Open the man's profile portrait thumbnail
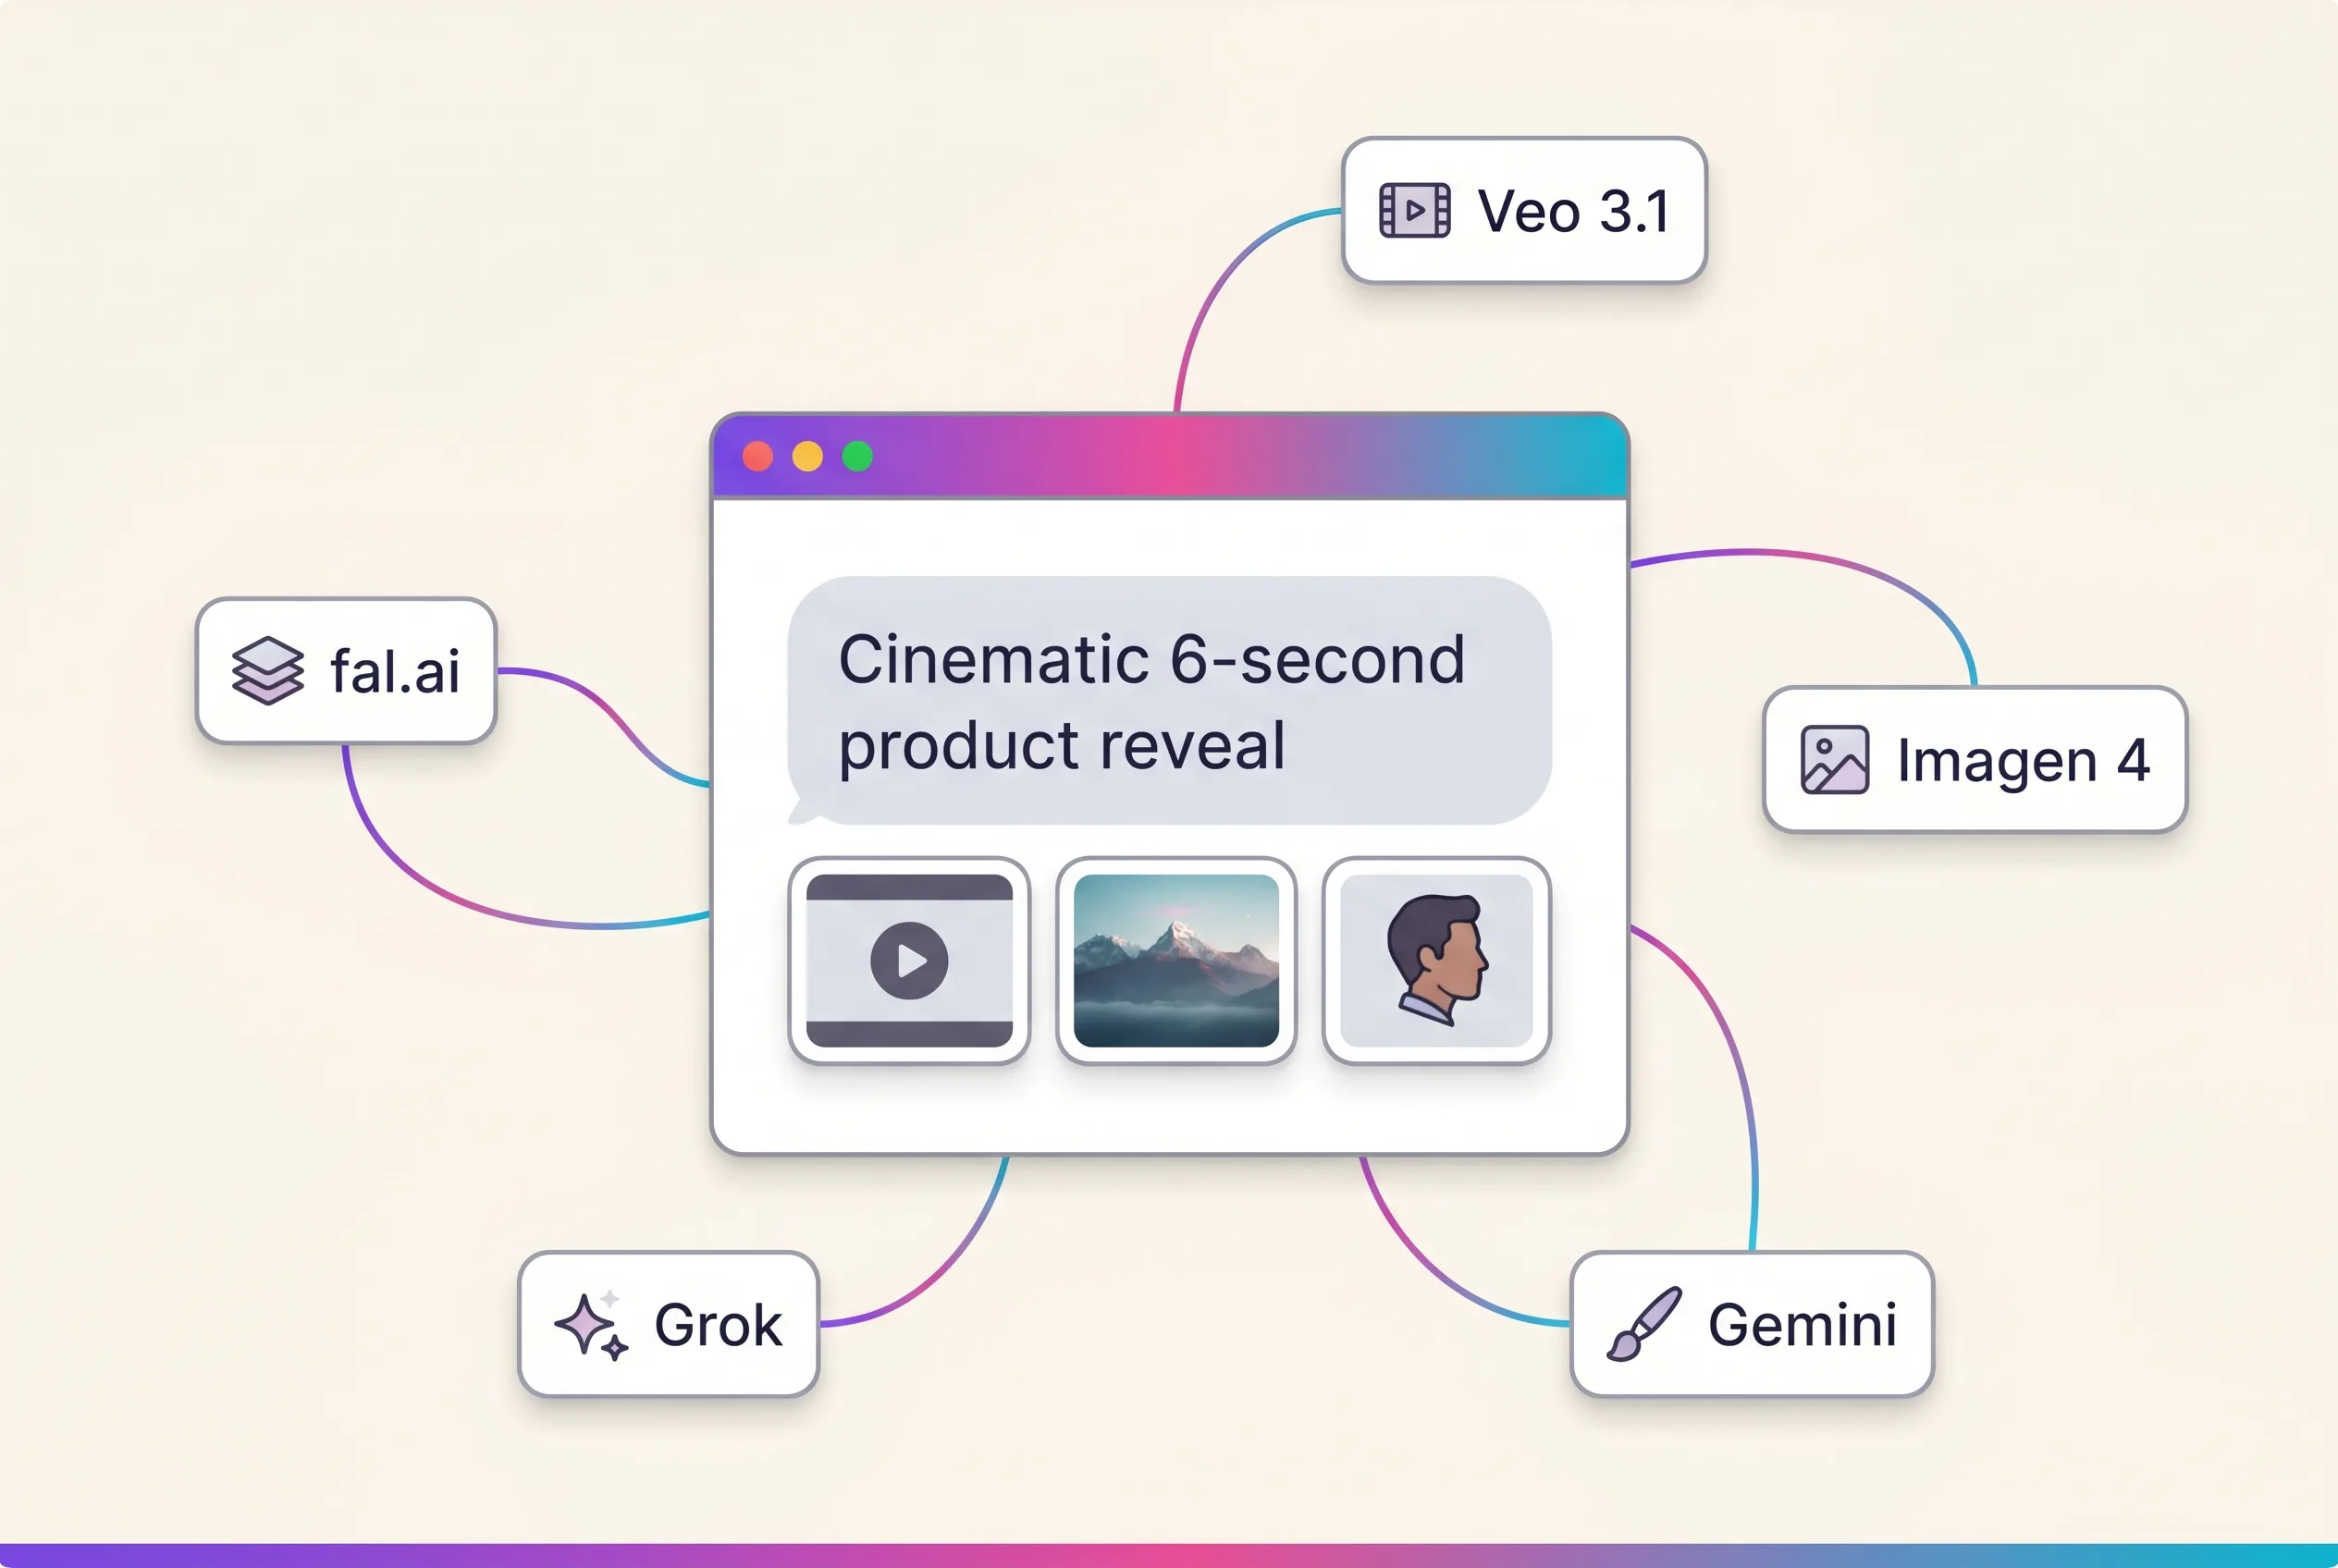2338x1568 pixels. pos(1436,961)
